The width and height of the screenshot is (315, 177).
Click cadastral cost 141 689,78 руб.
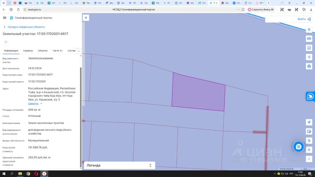(38, 148)
